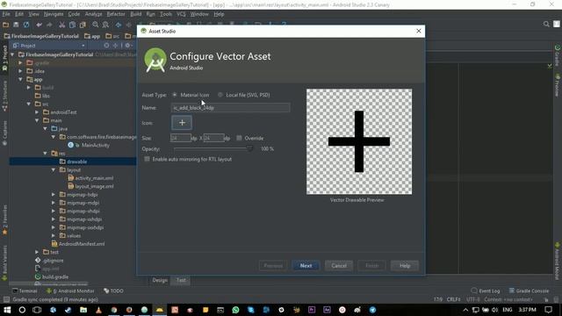Screen dimensions: 562x316
Task: Click the Find magnifier icon
Action: (x=96, y=25)
